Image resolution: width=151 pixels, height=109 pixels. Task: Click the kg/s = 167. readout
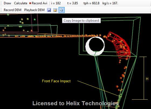point(110,3)
